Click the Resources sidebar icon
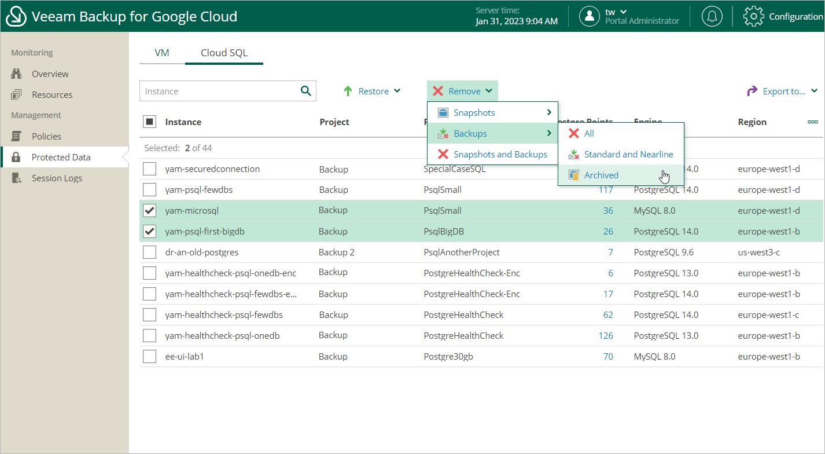This screenshot has height=454, width=825. point(16,95)
